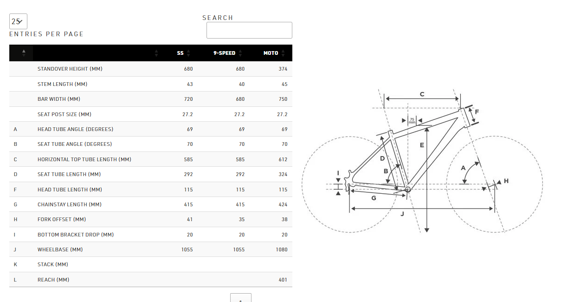Image resolution: width=561 pixels, height=302 pixels.
Task: Sort by the SS column arrows
Action: tap(188, 53)
